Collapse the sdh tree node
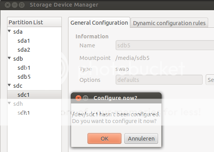This screenshot has width=214, height=152. pyautogui.click(x=9, y=103)
